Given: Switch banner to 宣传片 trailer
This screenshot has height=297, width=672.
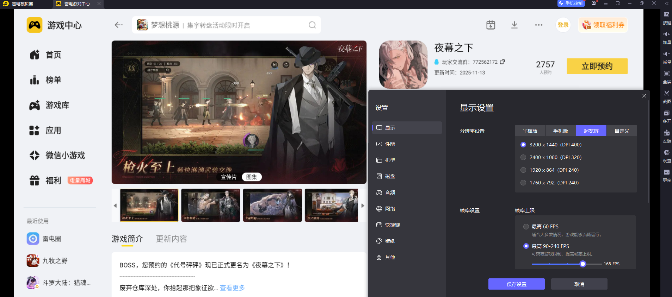Looking at the screenshot, I should pos(229,177).
